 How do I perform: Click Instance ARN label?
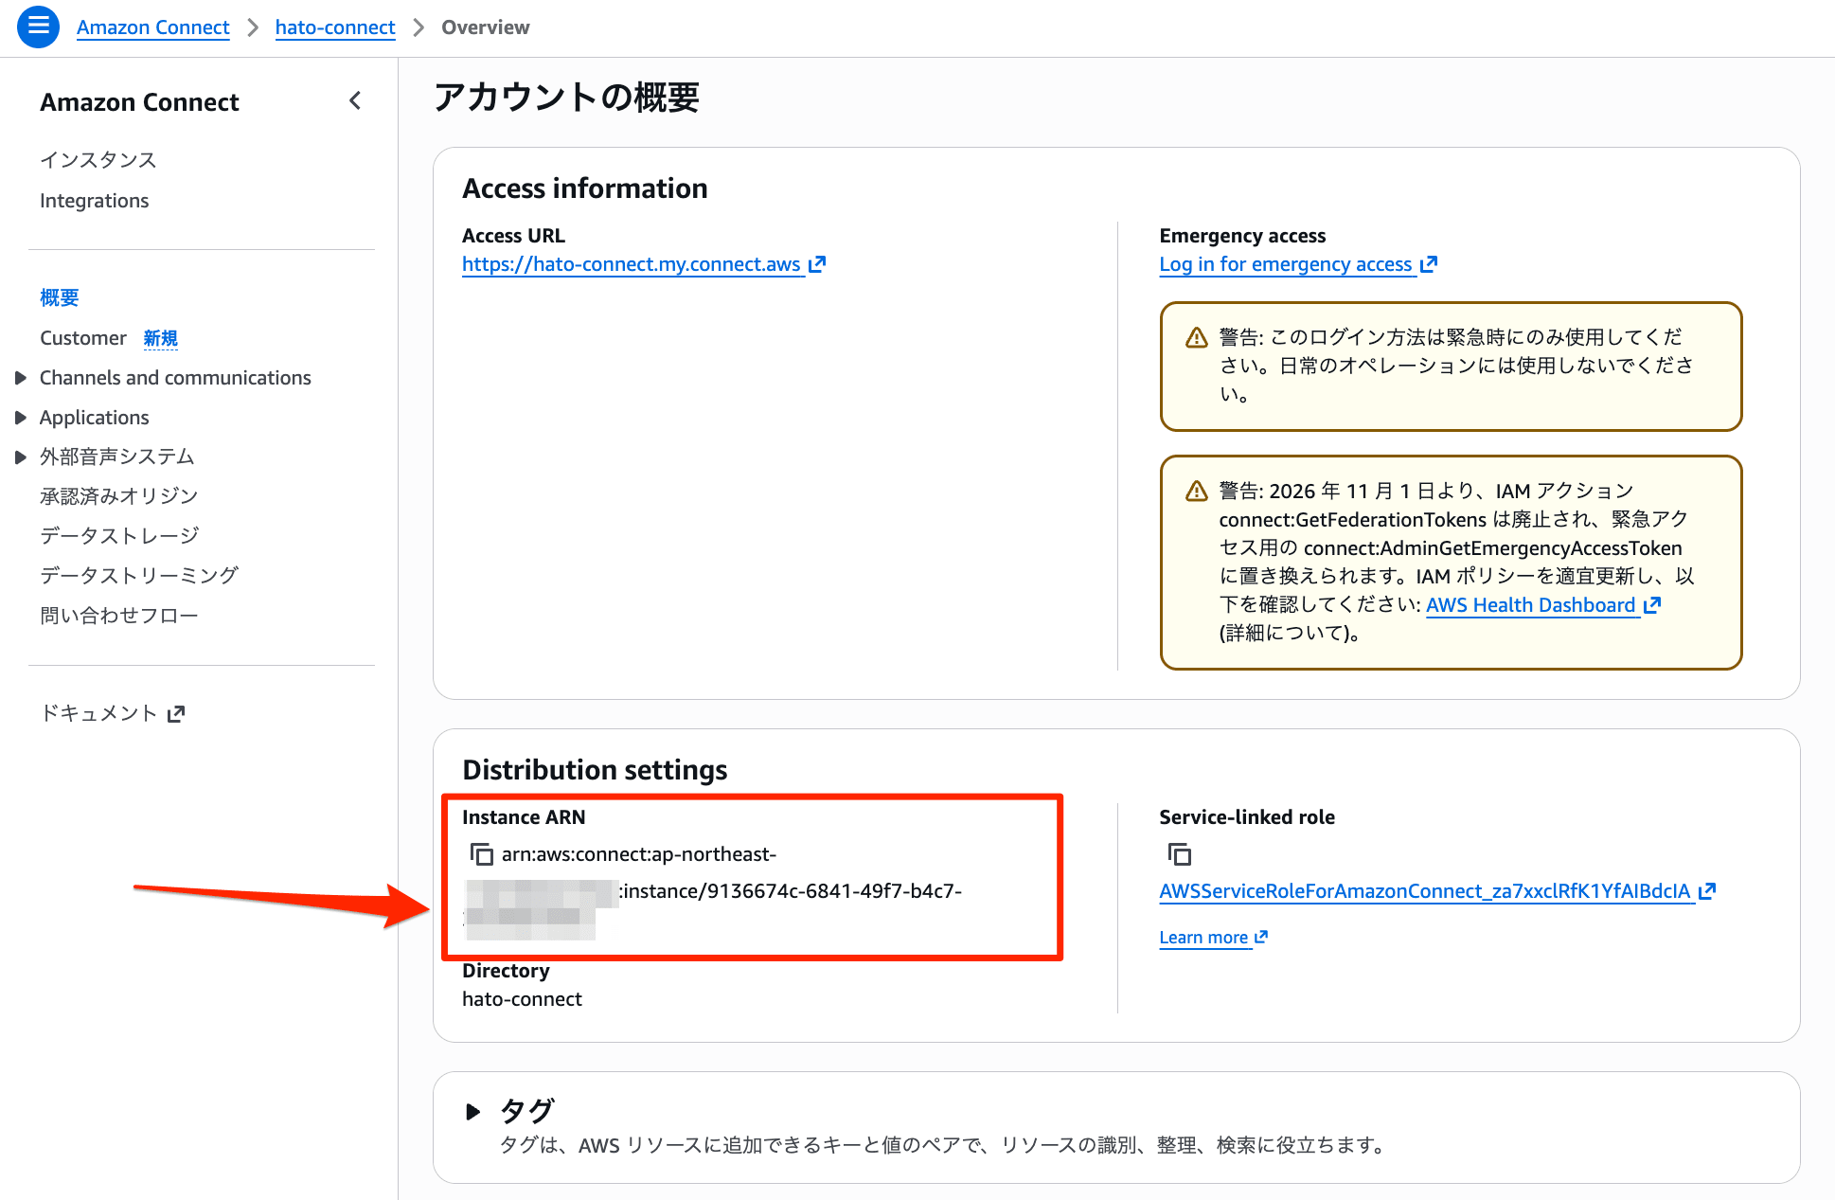(524, 817)
